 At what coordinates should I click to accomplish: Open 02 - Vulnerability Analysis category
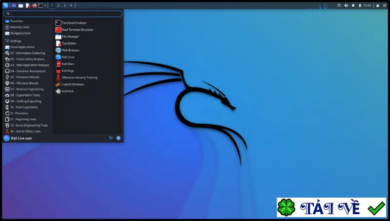pos(27,59)
